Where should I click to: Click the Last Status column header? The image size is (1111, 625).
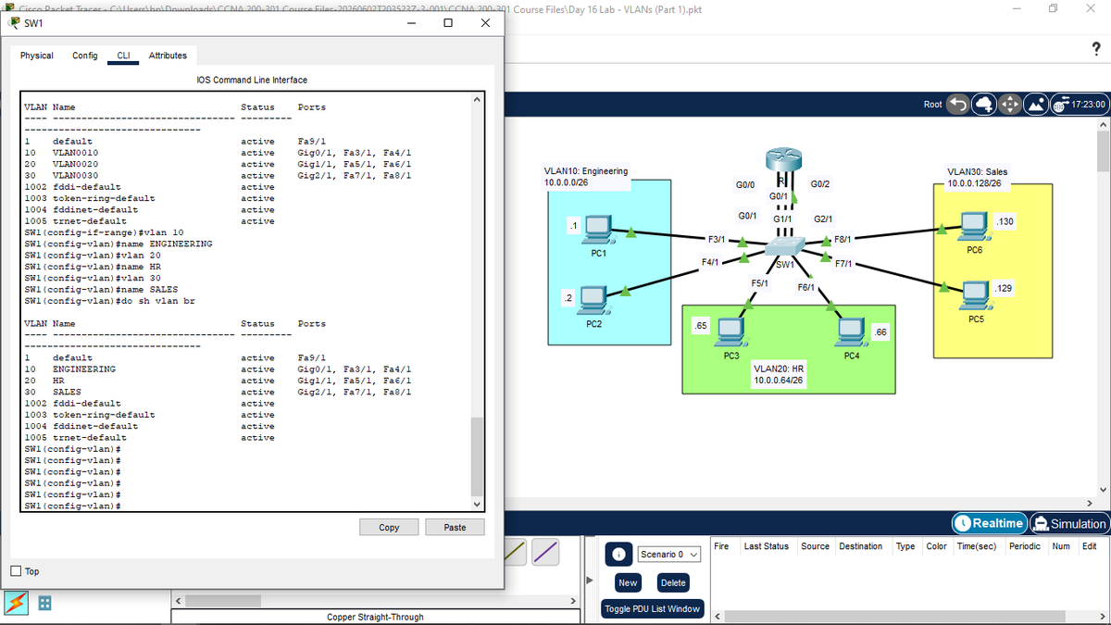point(767,546)
